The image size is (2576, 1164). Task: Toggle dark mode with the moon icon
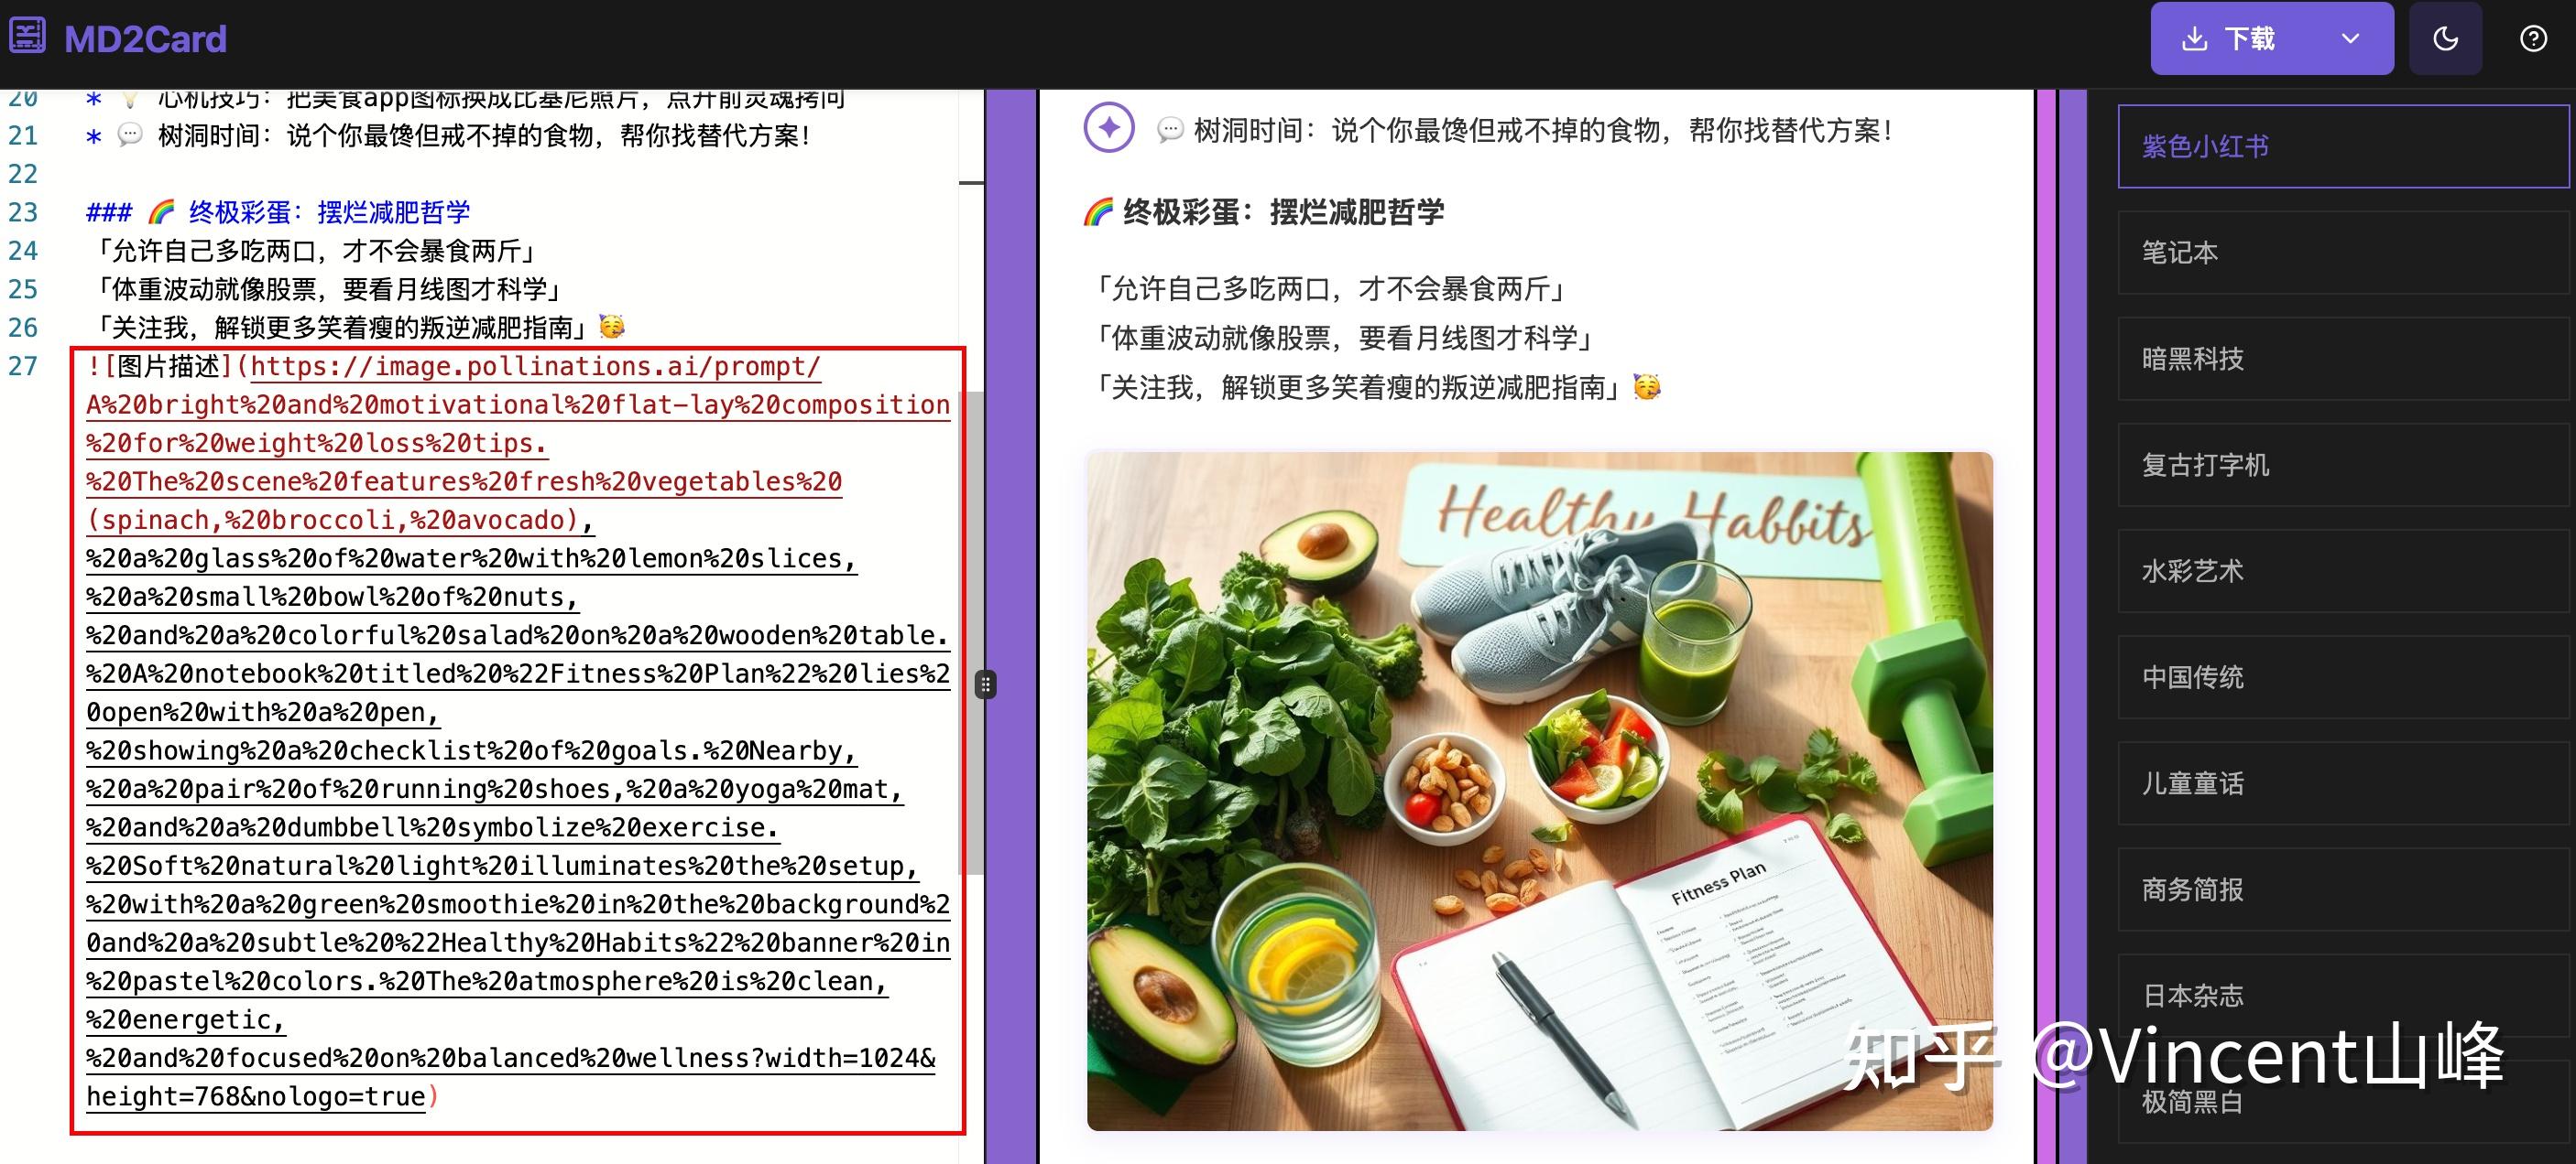tap(2445, 38)
